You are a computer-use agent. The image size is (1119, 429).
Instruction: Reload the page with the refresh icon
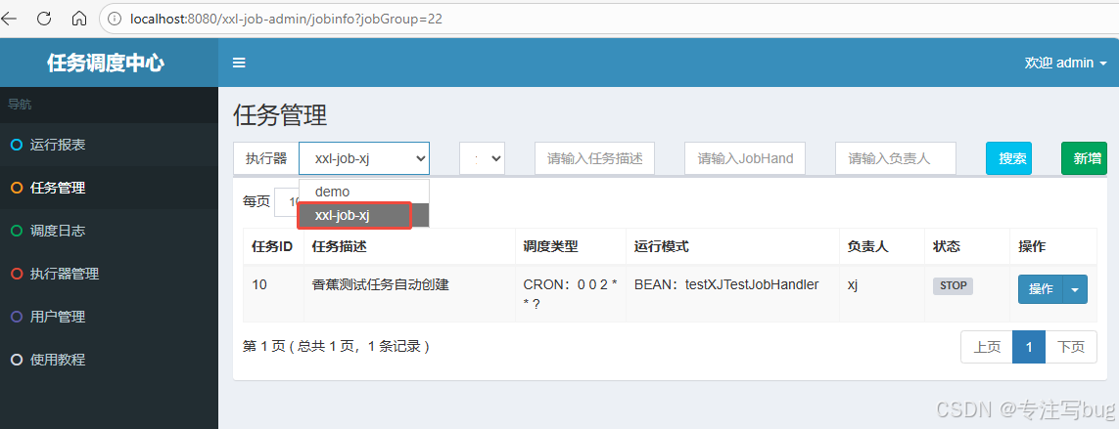click(44, 19)
